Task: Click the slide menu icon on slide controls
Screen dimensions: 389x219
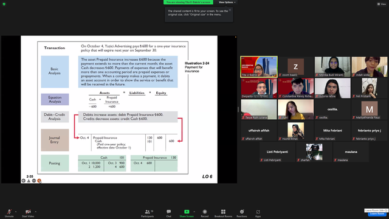Action: (34, 181)
